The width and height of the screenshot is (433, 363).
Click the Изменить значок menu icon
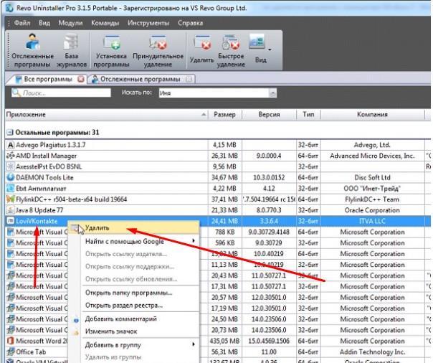pos(76,333)
